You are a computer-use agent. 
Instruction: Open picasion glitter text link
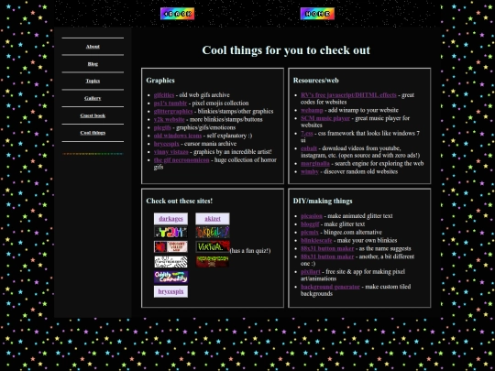point(312,216)
